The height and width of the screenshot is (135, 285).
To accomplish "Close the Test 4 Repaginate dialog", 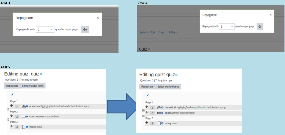I will click(x=271, y=15).
